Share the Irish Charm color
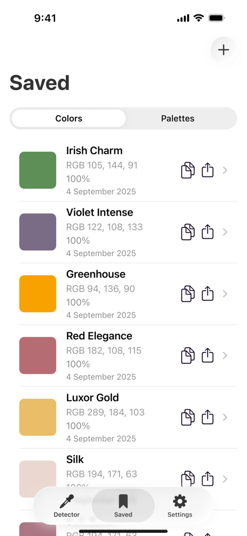This screenshot has height=536, width=247. click(x=207, y=170)
